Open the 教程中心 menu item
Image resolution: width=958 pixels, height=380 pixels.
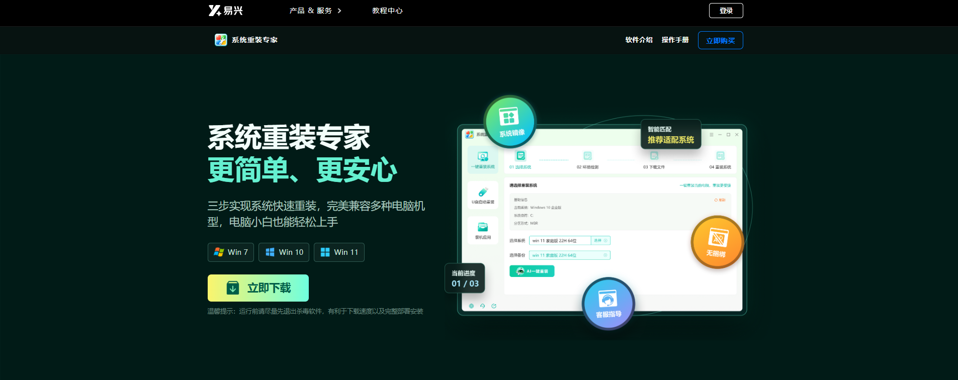coord(387,11)
